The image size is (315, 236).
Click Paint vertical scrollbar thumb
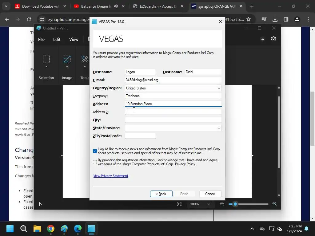pos(279,132)
